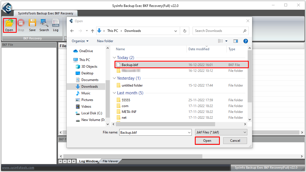Viewport: 306px width, 172px height.
Task: Sort by the Type column header
Action: pyautogui.click(x=232, y=49)
